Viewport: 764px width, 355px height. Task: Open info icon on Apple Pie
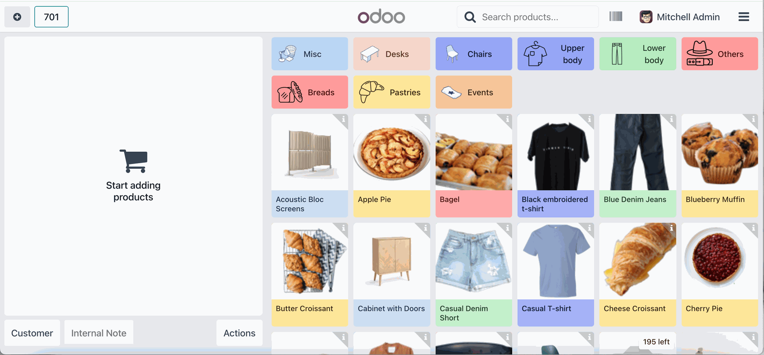(425, 119)
